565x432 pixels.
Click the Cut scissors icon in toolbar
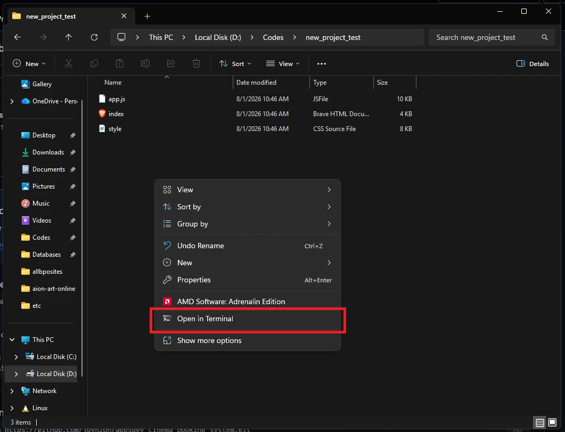coord(69,64)
